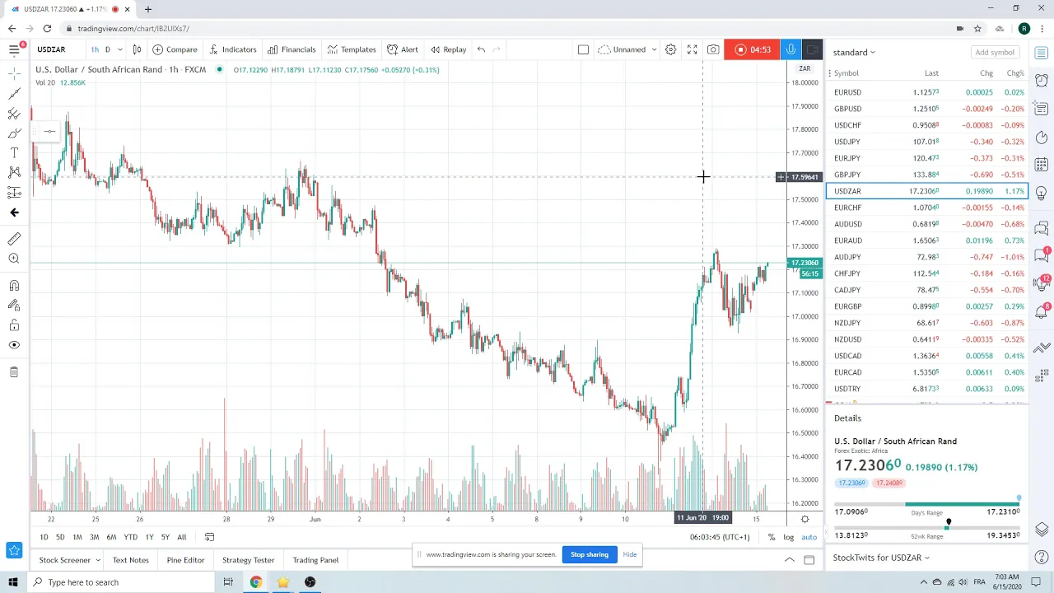Select USDCAD in the watchlist
This screenshot has height=593, width=1054.
pos(927,356)
